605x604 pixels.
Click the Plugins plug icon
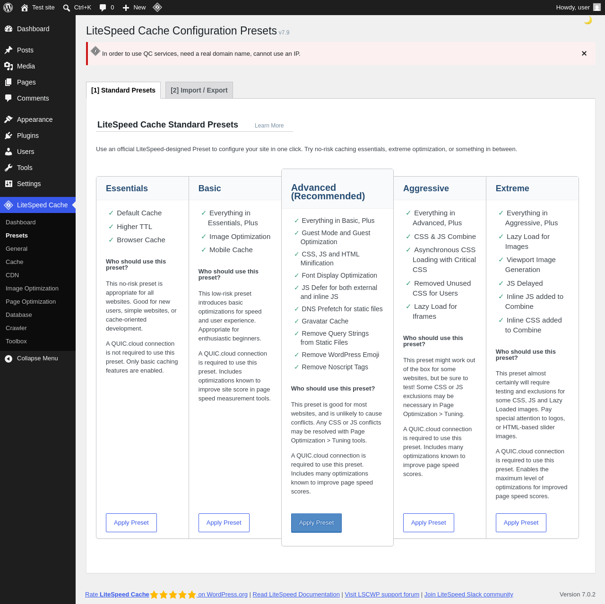(9, 136)
